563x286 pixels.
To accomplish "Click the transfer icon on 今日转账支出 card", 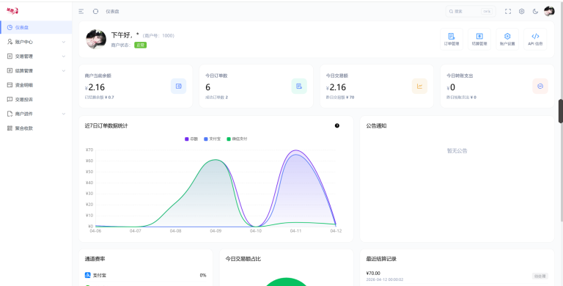I will point(540,87).
